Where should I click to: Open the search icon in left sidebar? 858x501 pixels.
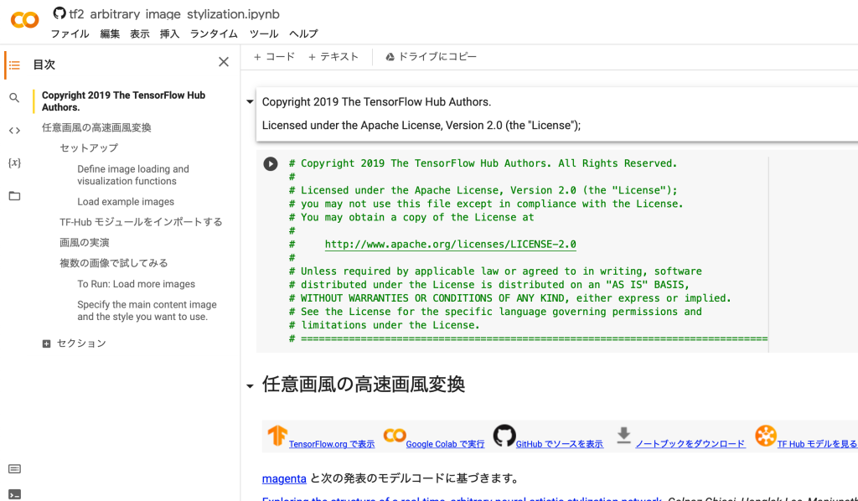pos(14,98)
